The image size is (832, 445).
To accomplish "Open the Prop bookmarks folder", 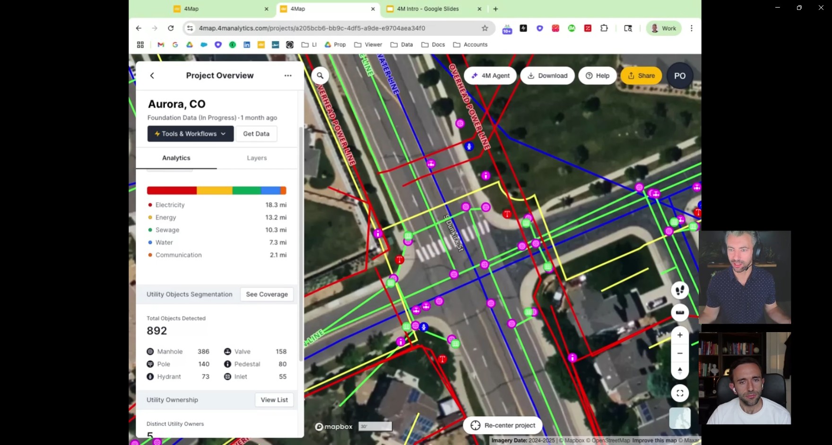I will [x=335, y=44].
